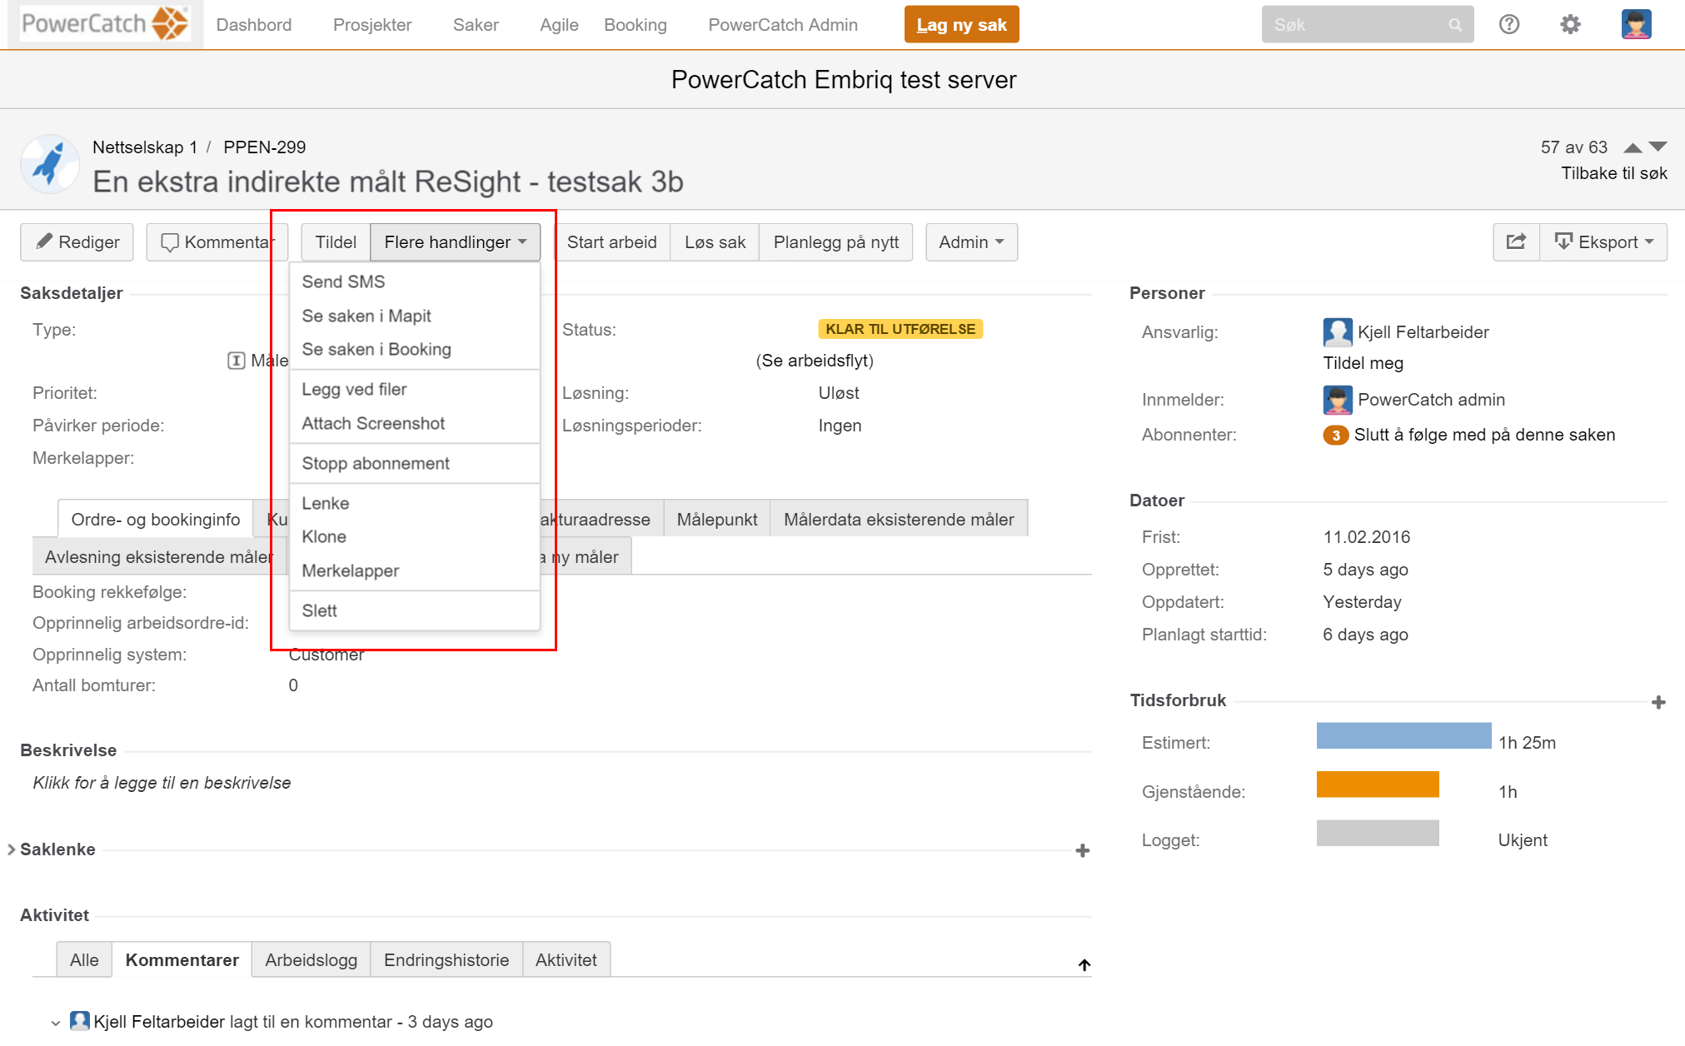
Task: Go to next issue with down arrow
Action: click(x=1658, y=147)
